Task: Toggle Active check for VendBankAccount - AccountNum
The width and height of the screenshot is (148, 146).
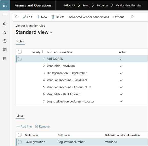Action: (121, 87)
